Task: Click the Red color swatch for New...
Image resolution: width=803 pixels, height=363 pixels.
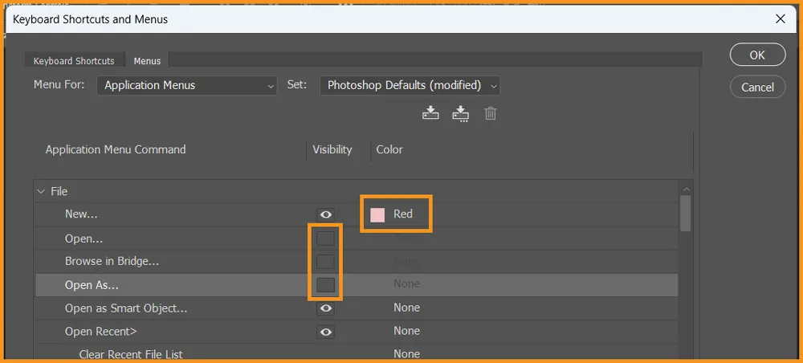Action: pyautogui.click(x=377, y=214)
